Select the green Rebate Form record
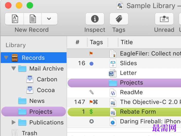The height and width of the screenshot is (136, 181). click(x=124, y=112)
